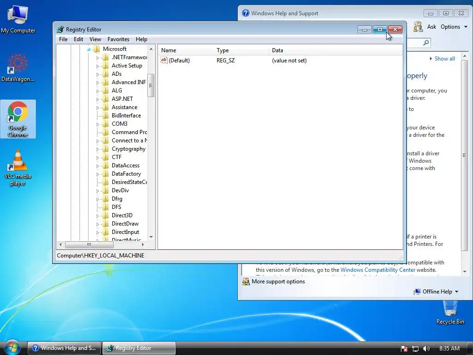Open the Offline Help dropdown
Screen dimensions: 473x355
[x=436, y=292]
